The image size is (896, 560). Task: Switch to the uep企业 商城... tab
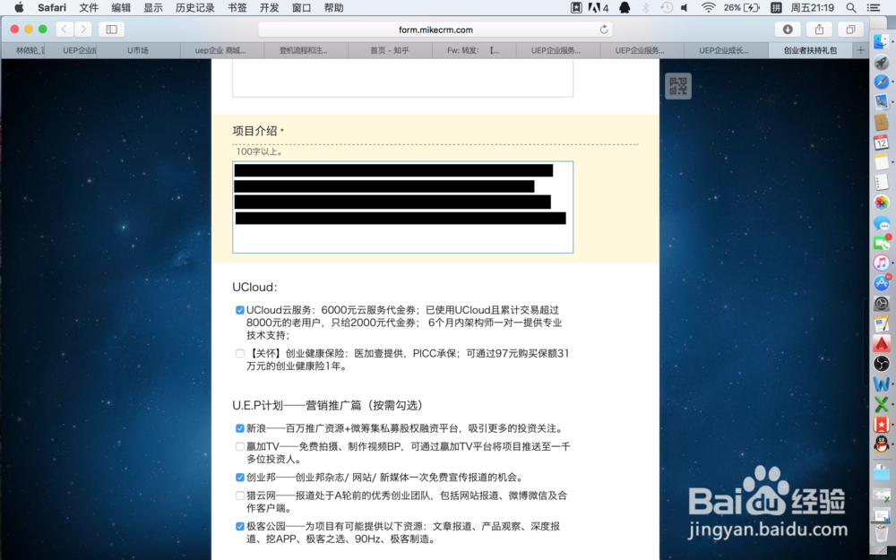(221, 50)
